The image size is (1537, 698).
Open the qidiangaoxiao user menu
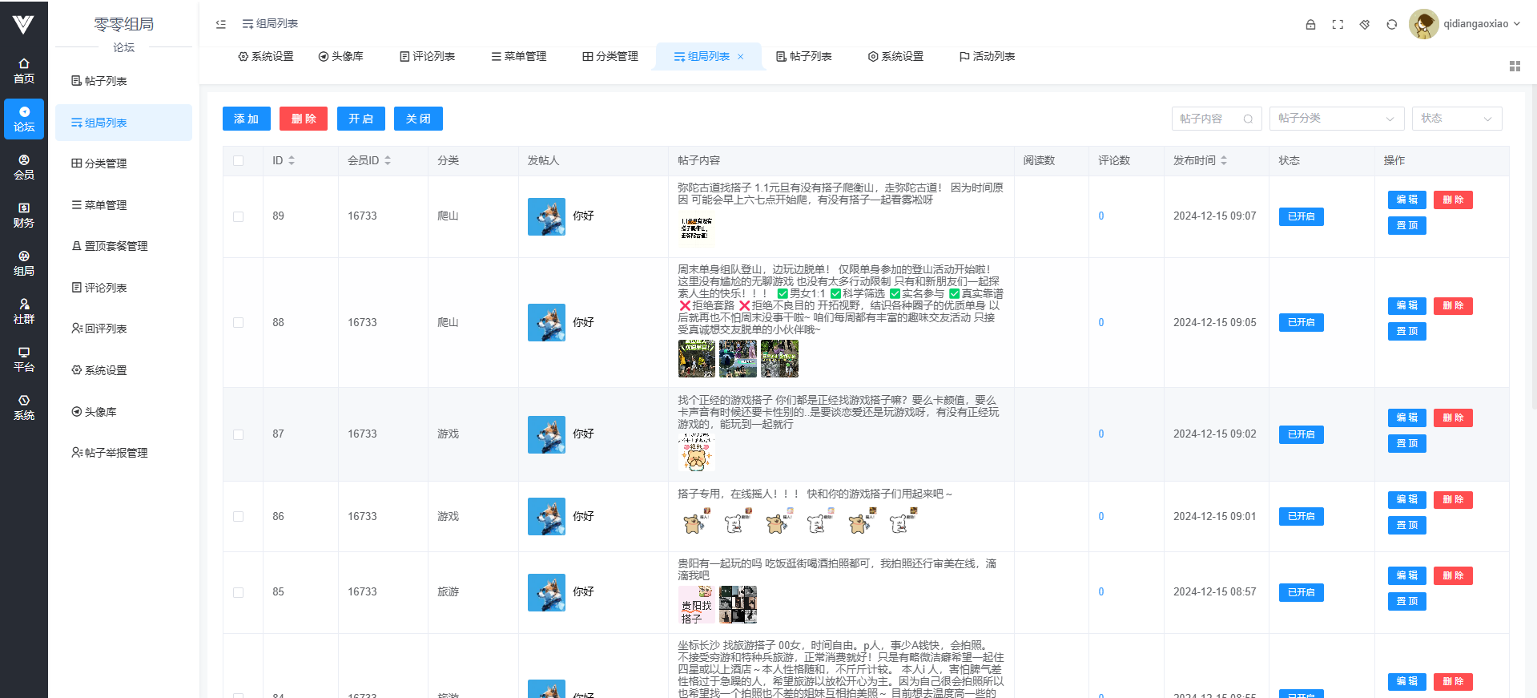(x=1464, y=24)
